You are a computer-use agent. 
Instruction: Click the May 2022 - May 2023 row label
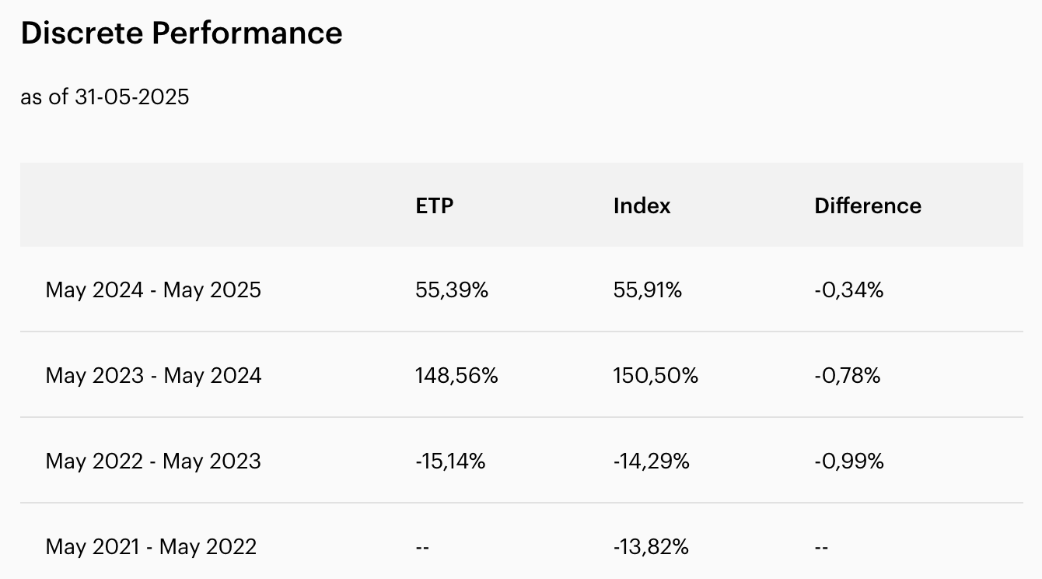pos(153,461)
